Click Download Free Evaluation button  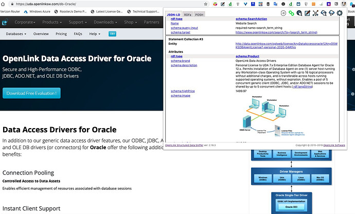pos(31,93)
